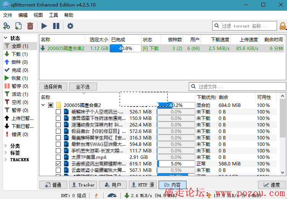Click the 全不选 button

83,87
